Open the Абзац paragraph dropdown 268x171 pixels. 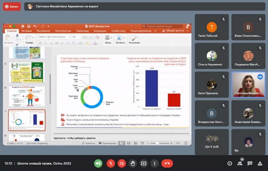(108, 39)
